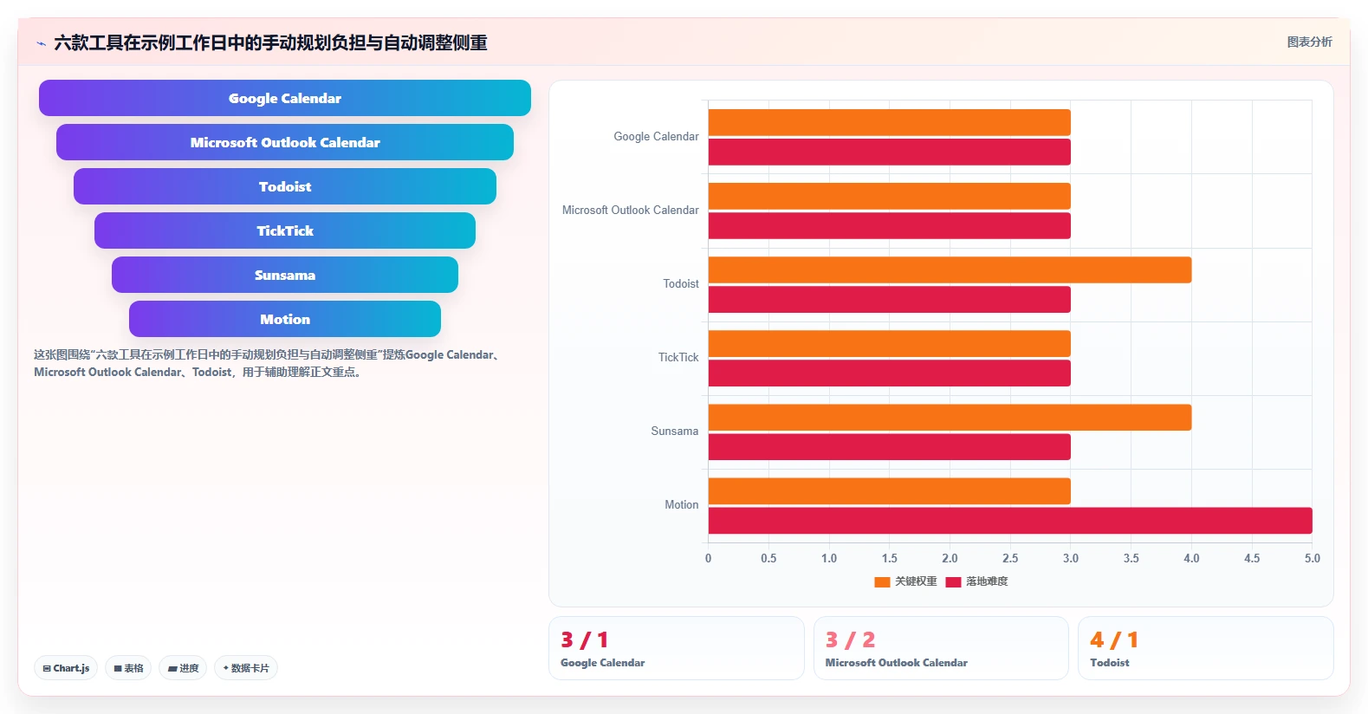
Task: Click the 进度 tag chip
Action: pyautogui.click(x=183, y=668)
